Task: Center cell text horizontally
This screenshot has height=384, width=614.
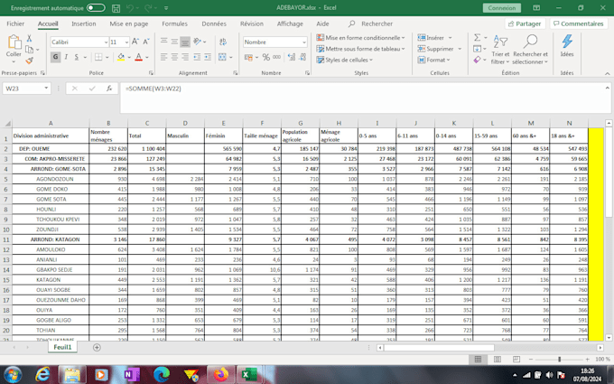Action: [174, 57]
